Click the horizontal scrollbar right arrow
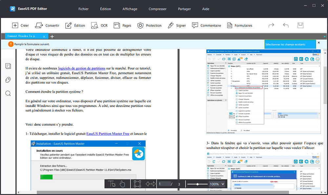 pos(321,192)
